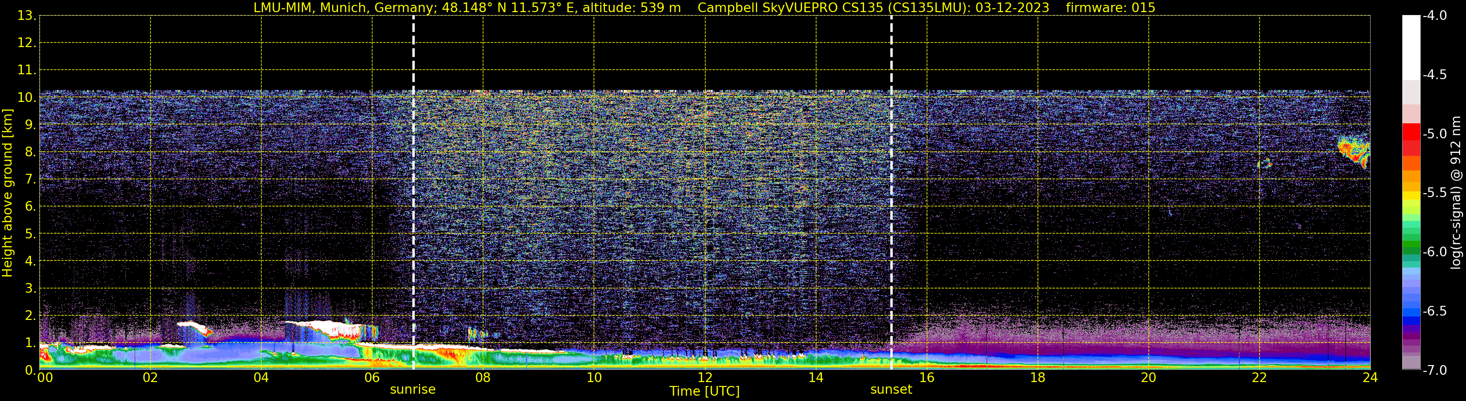Click the '04' time tick label
Screen dimensions: 1466x401
point(261,378)
